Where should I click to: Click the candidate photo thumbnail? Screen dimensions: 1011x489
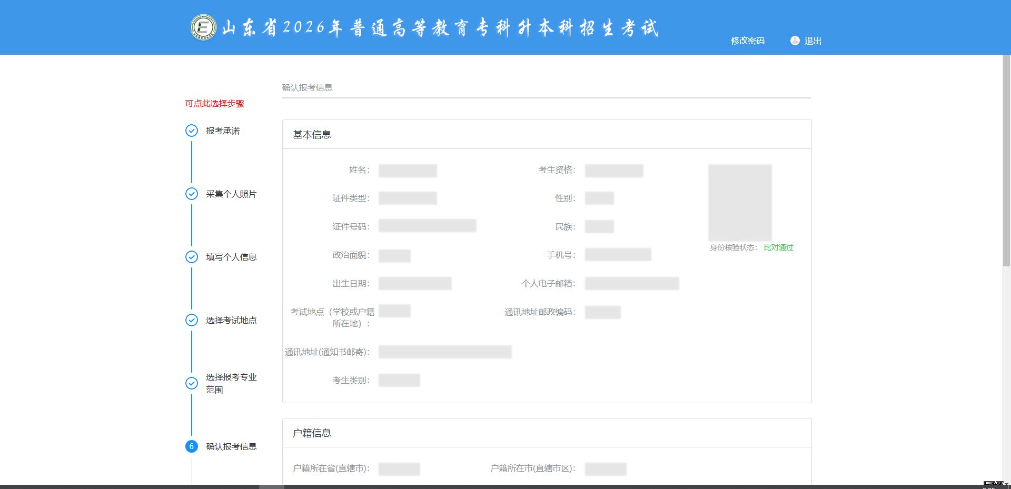740,203
